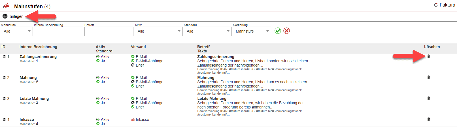
Task: Open the Letzte Mahnung entry
Action: 34,99
